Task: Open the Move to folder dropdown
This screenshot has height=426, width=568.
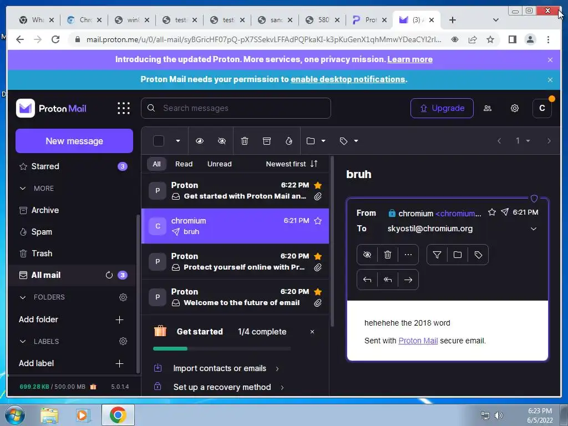Action: [316, 141]
